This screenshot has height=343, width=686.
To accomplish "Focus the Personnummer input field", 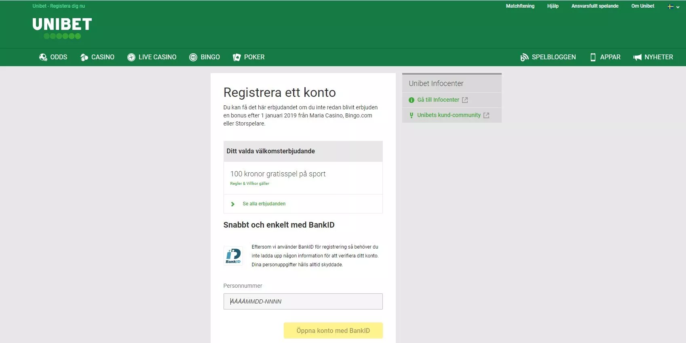I will (x=303, y=301).
